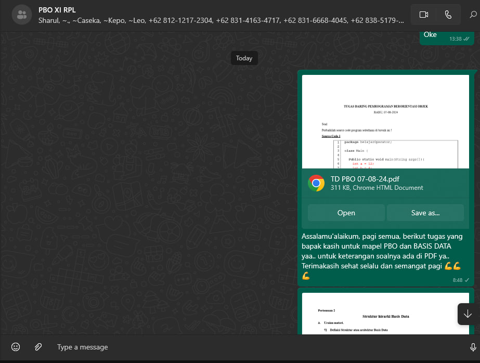Click the Oke message bubble
This screenshot has width=480, height=363.
[447, 38]
